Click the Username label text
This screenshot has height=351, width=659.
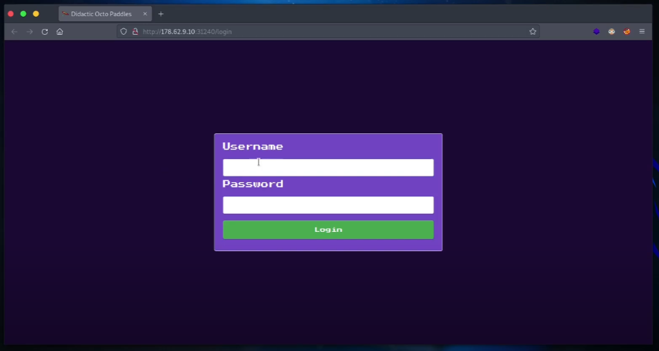[253, 146]
